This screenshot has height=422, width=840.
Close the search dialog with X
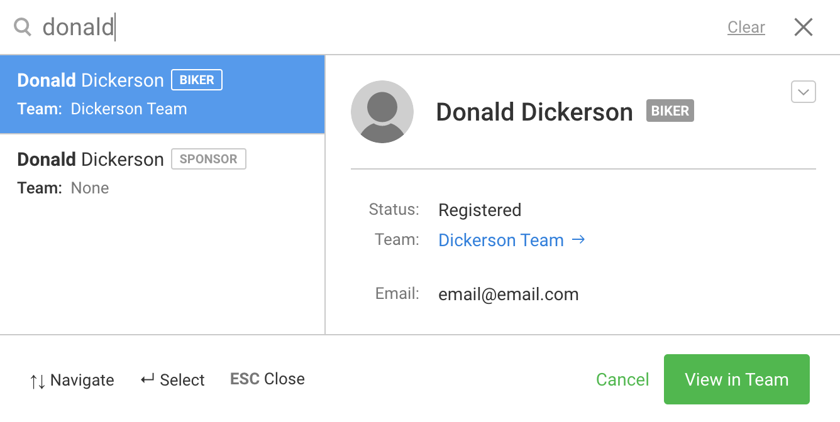click(803, 27)
